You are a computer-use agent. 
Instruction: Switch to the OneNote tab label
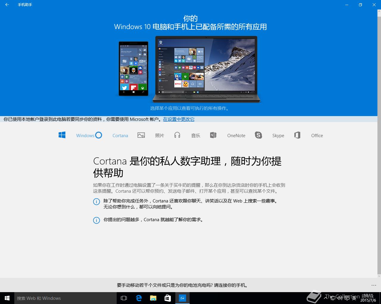pos(236,136)
